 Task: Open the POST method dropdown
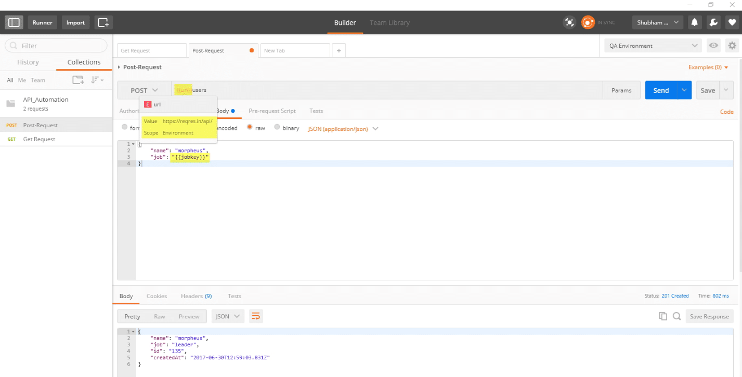(x=144, y=90)
